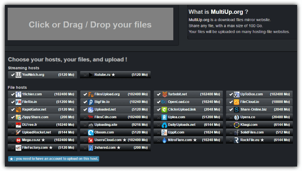Select the DailyUploads.net host label
The image size is (302, 171).
tap(181, 125)
